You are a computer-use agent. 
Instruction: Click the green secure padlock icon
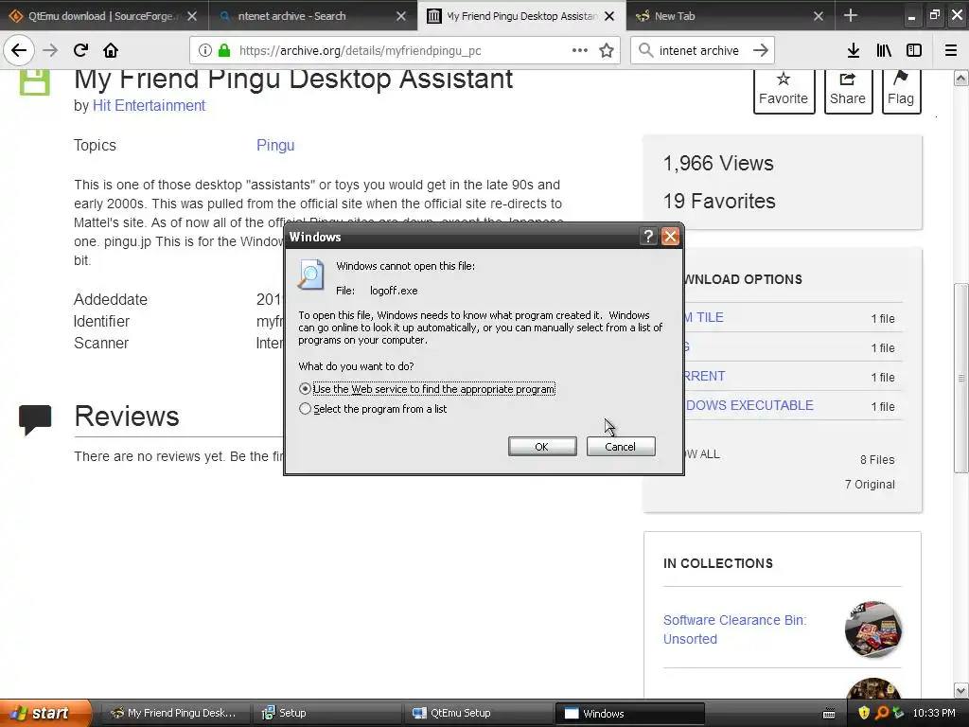224,51
